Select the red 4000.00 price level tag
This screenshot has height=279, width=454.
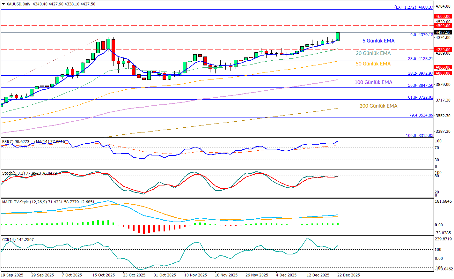pos(443,73)
